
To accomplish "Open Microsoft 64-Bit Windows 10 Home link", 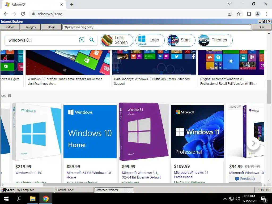I will (89, 175).
